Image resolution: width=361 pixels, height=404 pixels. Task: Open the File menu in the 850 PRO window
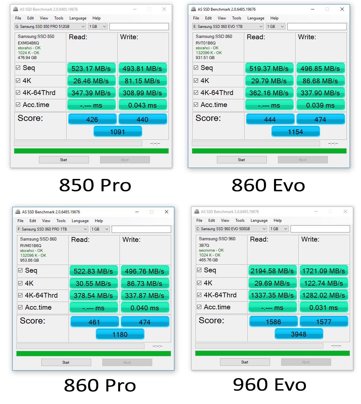pos(18,18)
